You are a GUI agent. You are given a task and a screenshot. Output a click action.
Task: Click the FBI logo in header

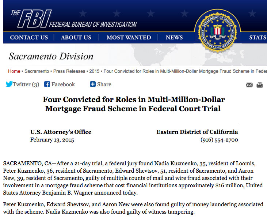pyautogui.click(x=32, y=18)
